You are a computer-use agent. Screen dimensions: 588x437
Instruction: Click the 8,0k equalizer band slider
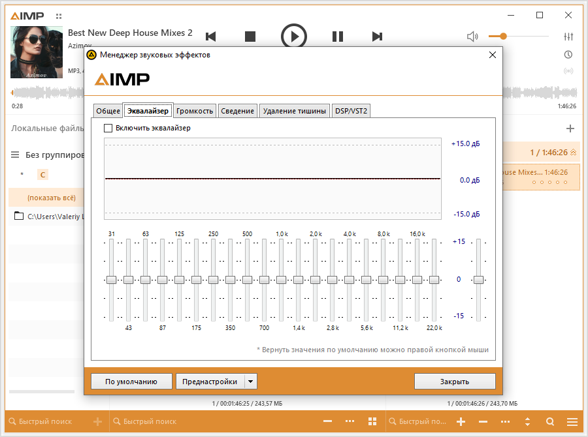[x=384, y=280]
